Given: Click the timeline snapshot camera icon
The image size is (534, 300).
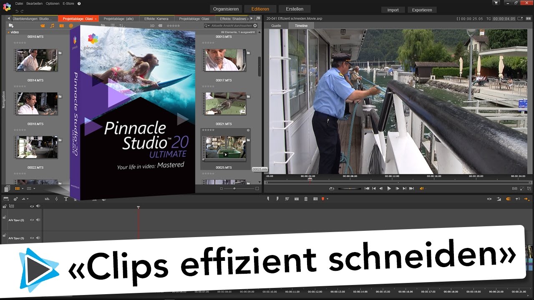Looking at the screenshot, I should [315, 199].
